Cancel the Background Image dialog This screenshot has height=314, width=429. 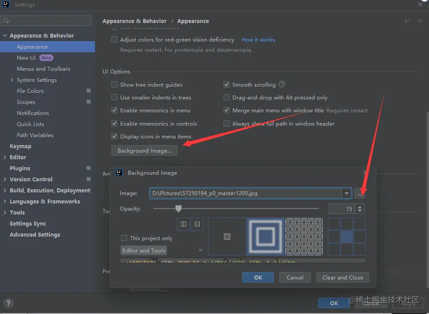[295, 277]
